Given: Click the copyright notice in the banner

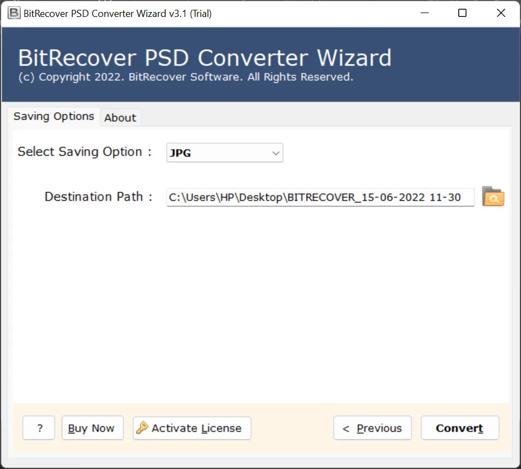Looking at the screenshot, I should (x=185, y=77).
